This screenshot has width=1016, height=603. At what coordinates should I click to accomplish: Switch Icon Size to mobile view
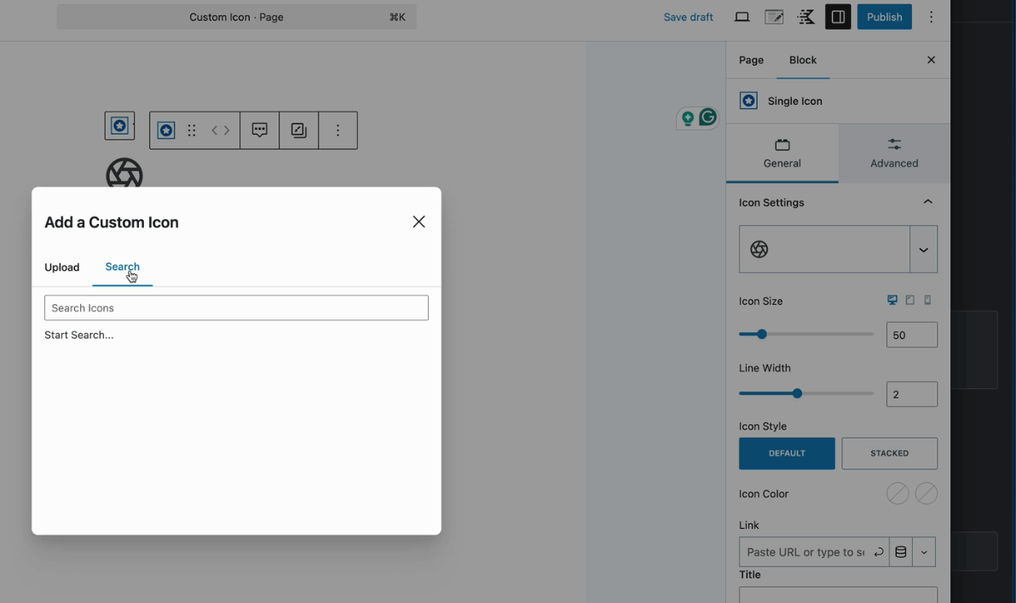pyautogui.click(x=927, y=300)
